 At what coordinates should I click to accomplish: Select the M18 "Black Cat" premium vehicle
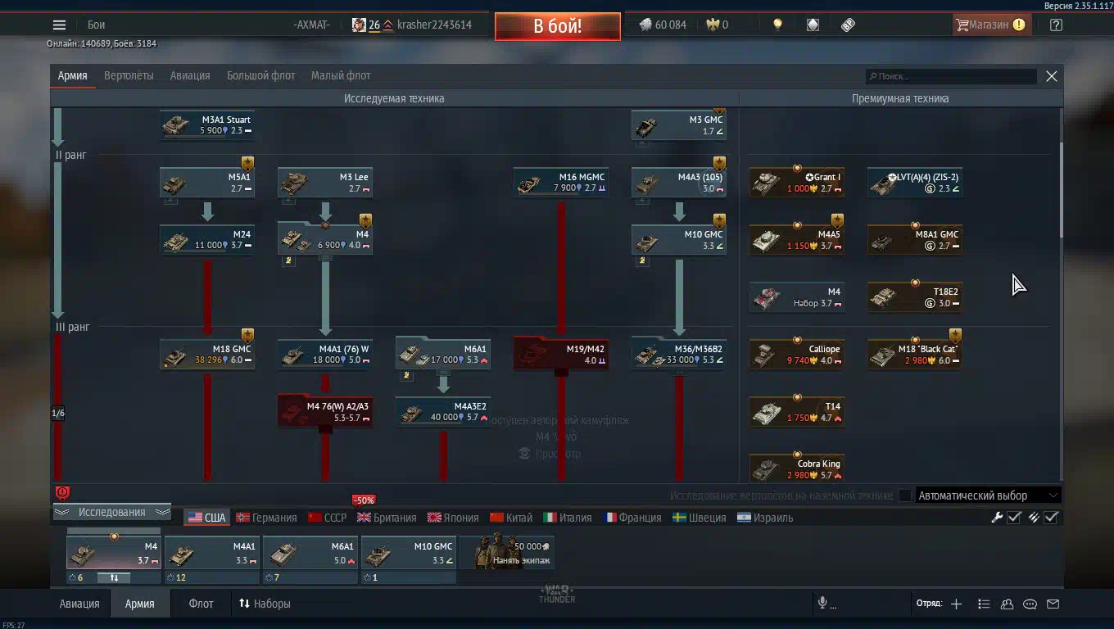pyautogui.click(x=915, y=355)
